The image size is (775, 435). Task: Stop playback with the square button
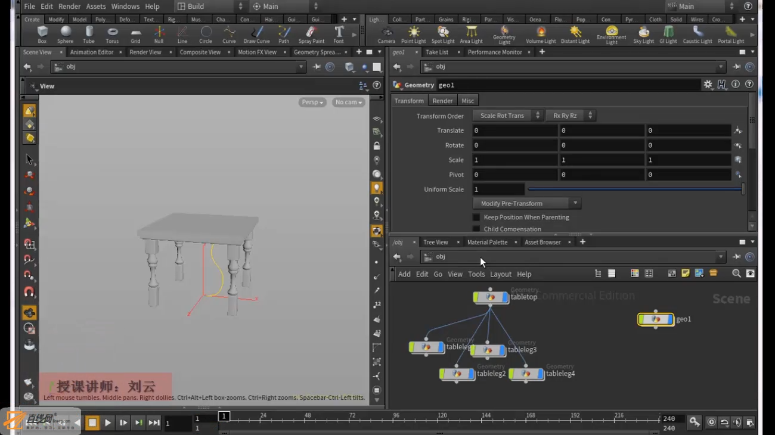[92, 422]
